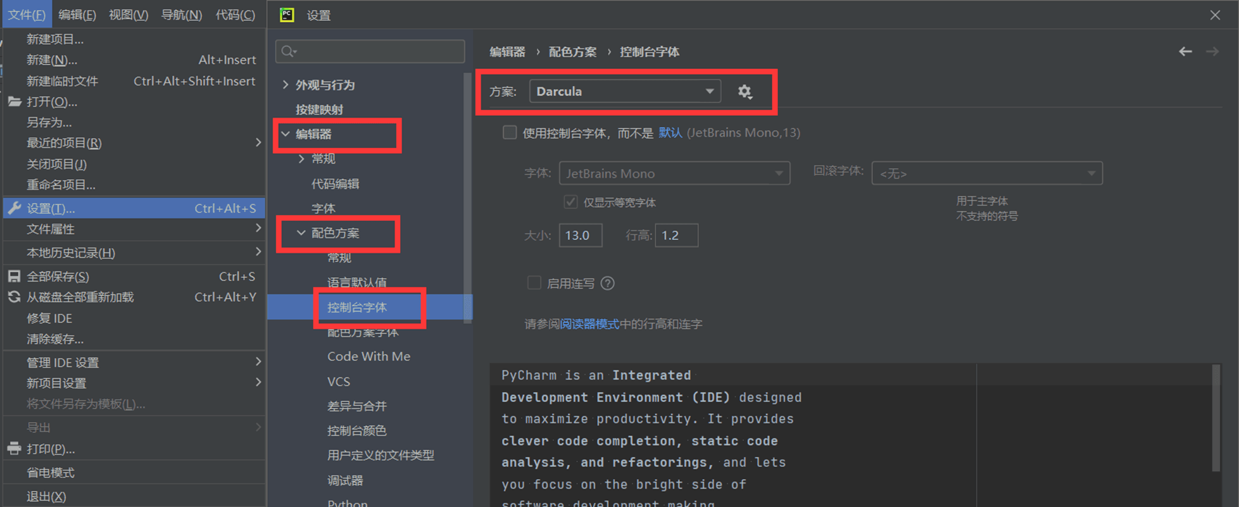The width and height of the screenshot is (1239, 507).
Task: Choose 修复 IDE menu entry
Action: click(x=134, y=318)
